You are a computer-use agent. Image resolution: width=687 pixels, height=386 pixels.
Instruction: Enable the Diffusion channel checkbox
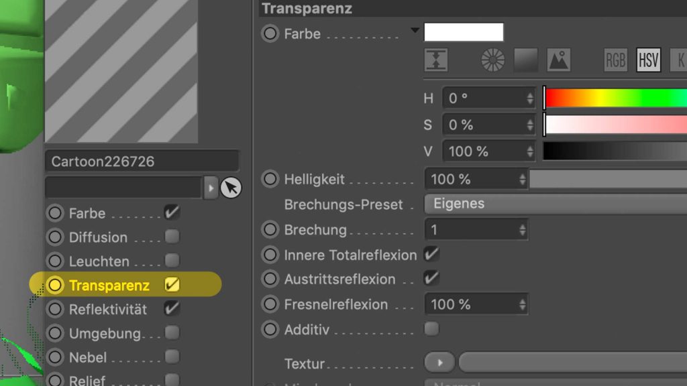click(x=172, y=237)
